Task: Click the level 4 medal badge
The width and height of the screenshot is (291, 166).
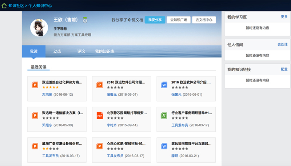Action: tap(85, 20)
